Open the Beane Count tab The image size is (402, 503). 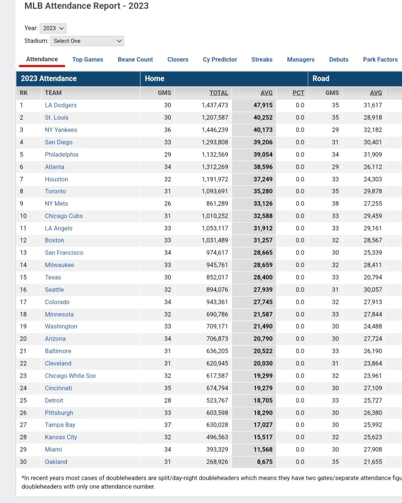point(135,60)
